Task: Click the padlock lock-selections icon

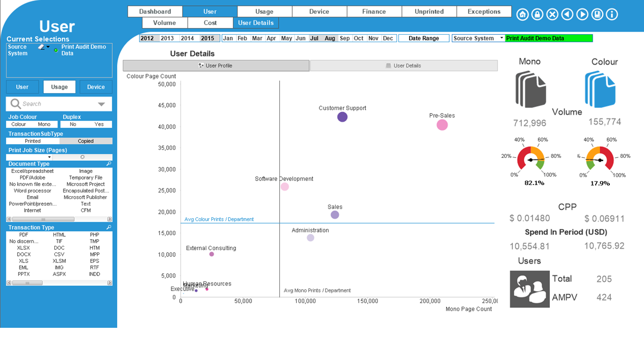Action: 537,15
